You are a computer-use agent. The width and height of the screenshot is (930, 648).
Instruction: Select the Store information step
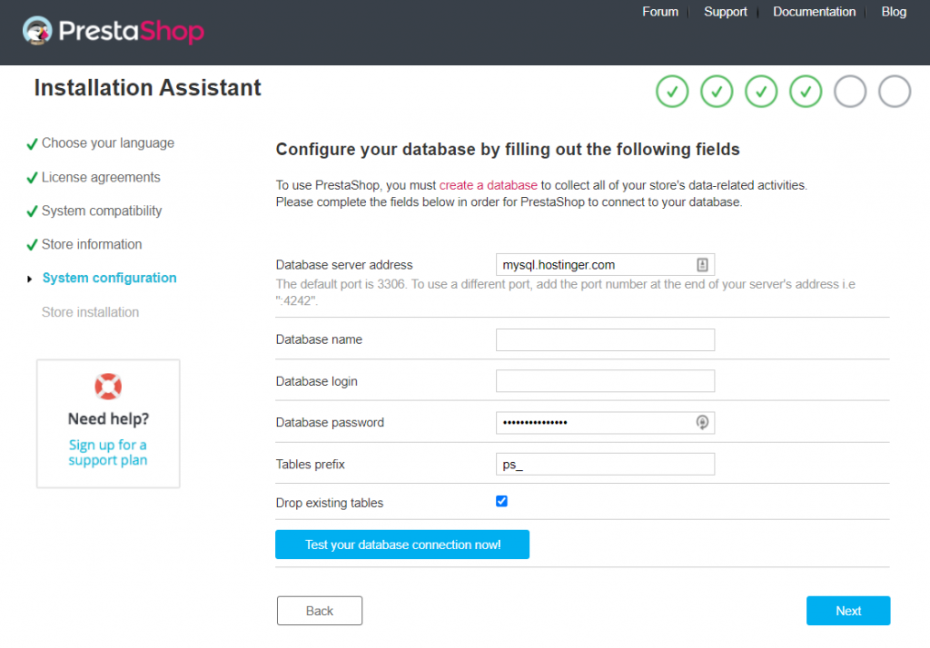91,243
